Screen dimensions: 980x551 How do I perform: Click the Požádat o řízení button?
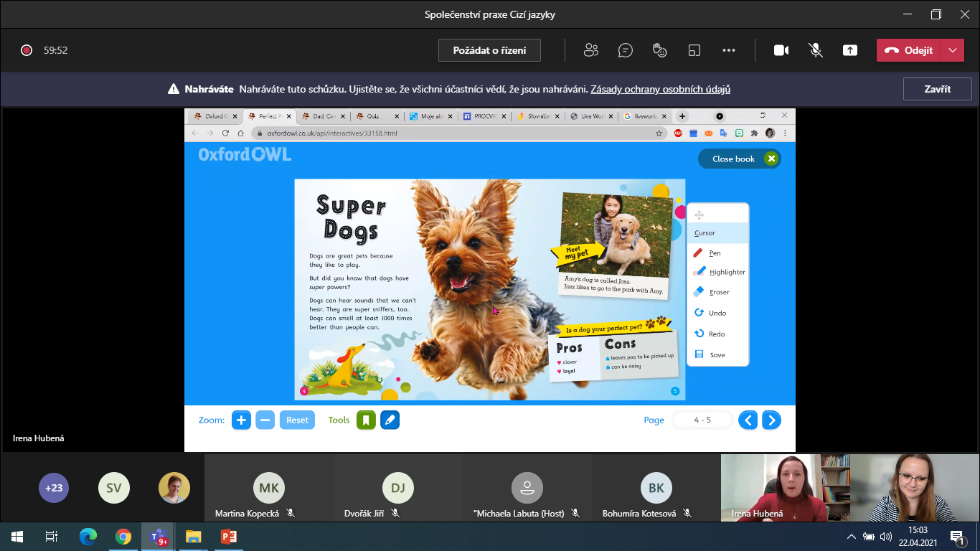[x=489, y=50]
